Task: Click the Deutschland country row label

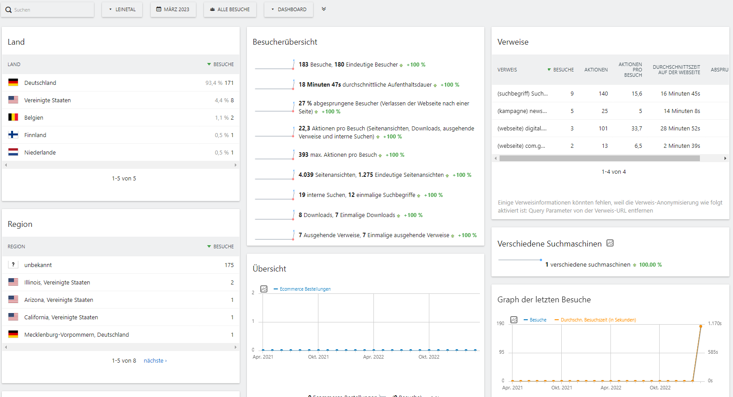Action: (x=40, y=83)
